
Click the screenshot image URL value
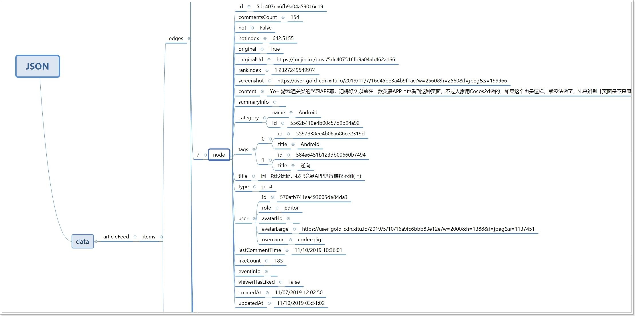coord(392,81)
